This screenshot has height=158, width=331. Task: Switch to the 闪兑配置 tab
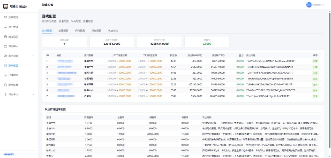(80, 31)
